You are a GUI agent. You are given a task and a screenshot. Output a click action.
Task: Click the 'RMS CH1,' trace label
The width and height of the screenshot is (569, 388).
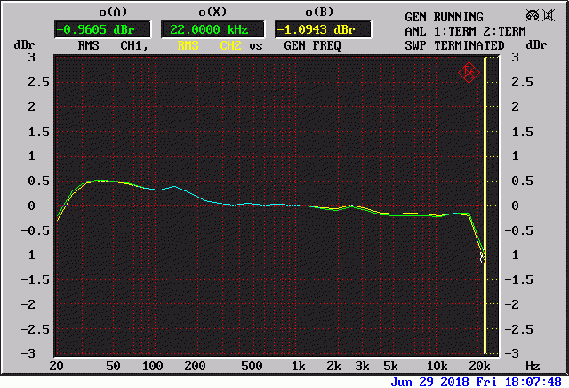click(x=113, y=45)
